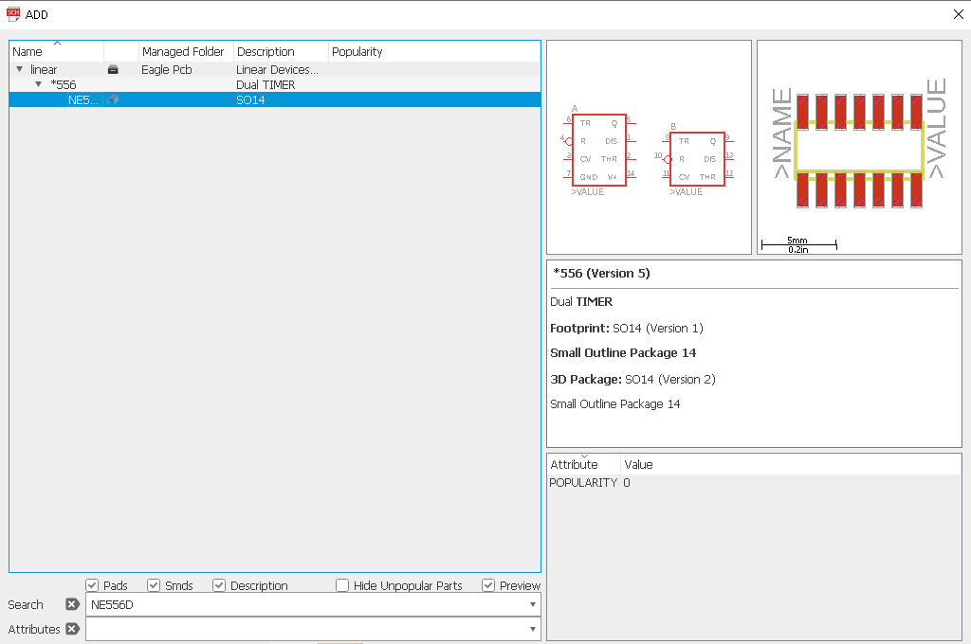971x644 pixels.
Task: Select the linear library row
Action: click(x=275, y=70)
